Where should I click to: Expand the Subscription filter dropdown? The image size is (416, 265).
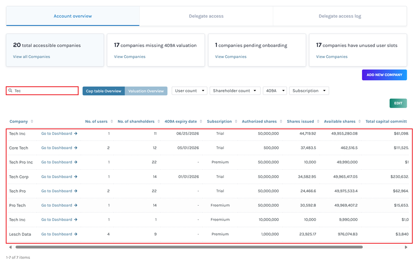pyautogui.click(x=309, y=91)
